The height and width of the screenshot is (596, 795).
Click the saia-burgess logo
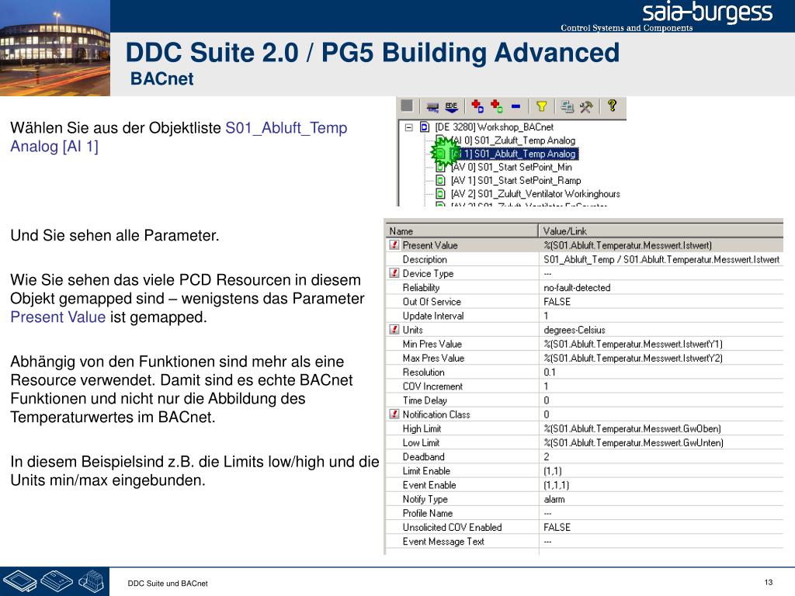pyautogui.click(x=707, y=12)
